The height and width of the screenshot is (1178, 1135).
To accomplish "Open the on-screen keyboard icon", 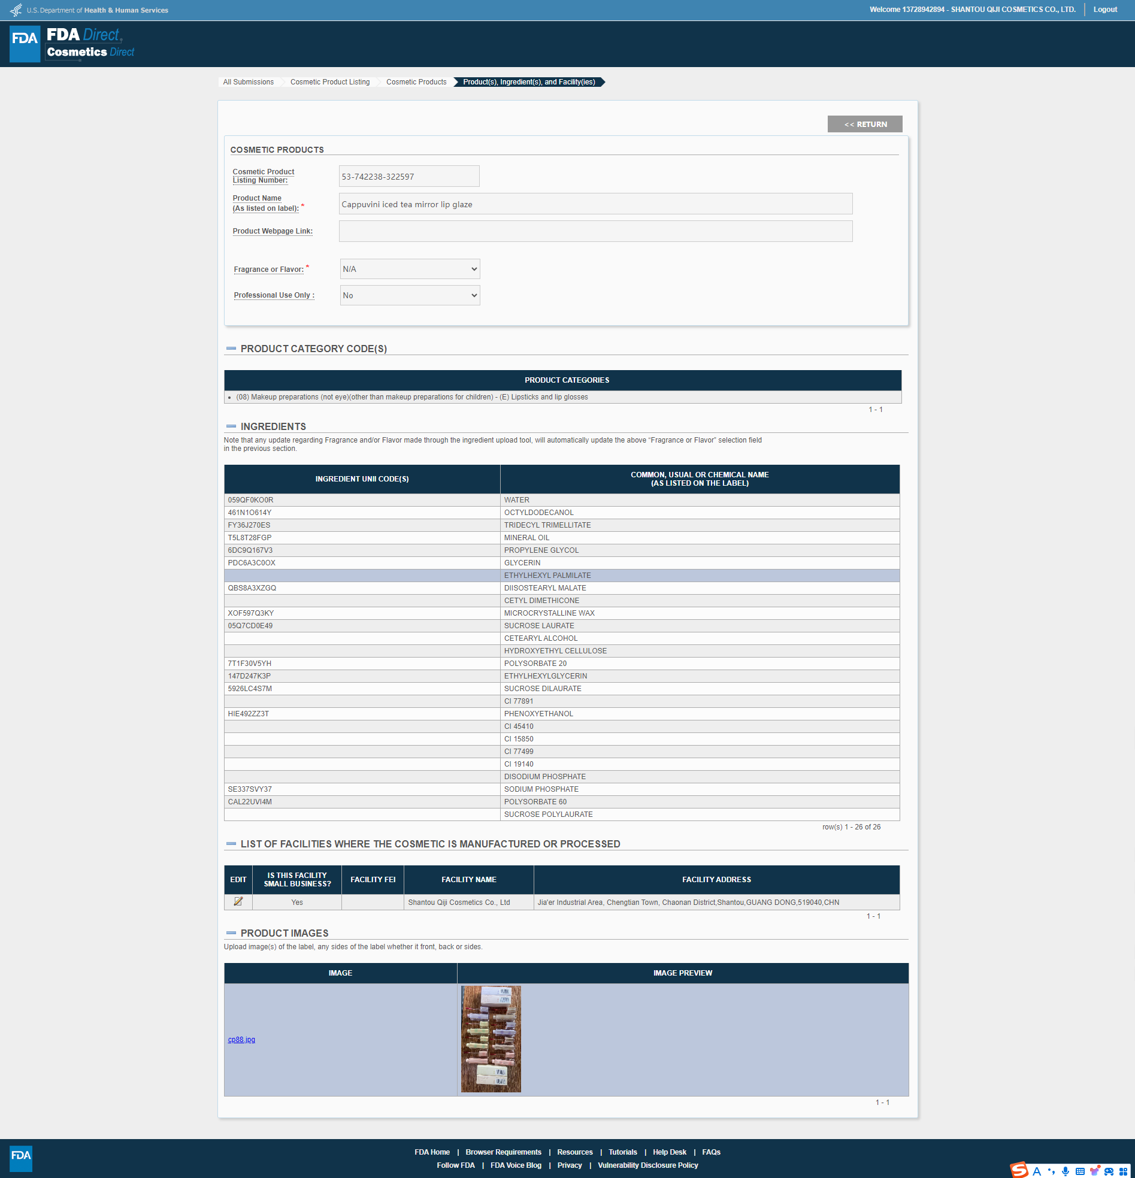I will [x=1080, y=1171].
